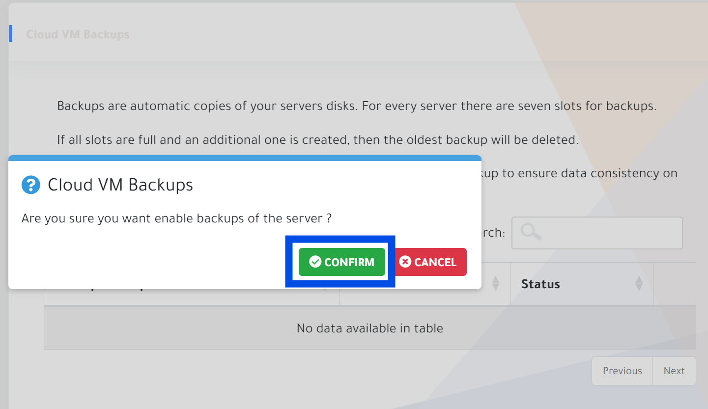Click the X icon inside Cancel
The image size is (708, 409).
click(405, 262)
